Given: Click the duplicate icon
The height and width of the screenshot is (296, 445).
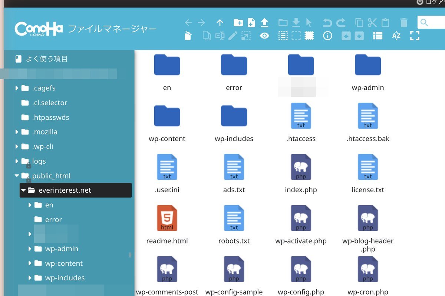Looking at the screenshot, I should (207, 36).
